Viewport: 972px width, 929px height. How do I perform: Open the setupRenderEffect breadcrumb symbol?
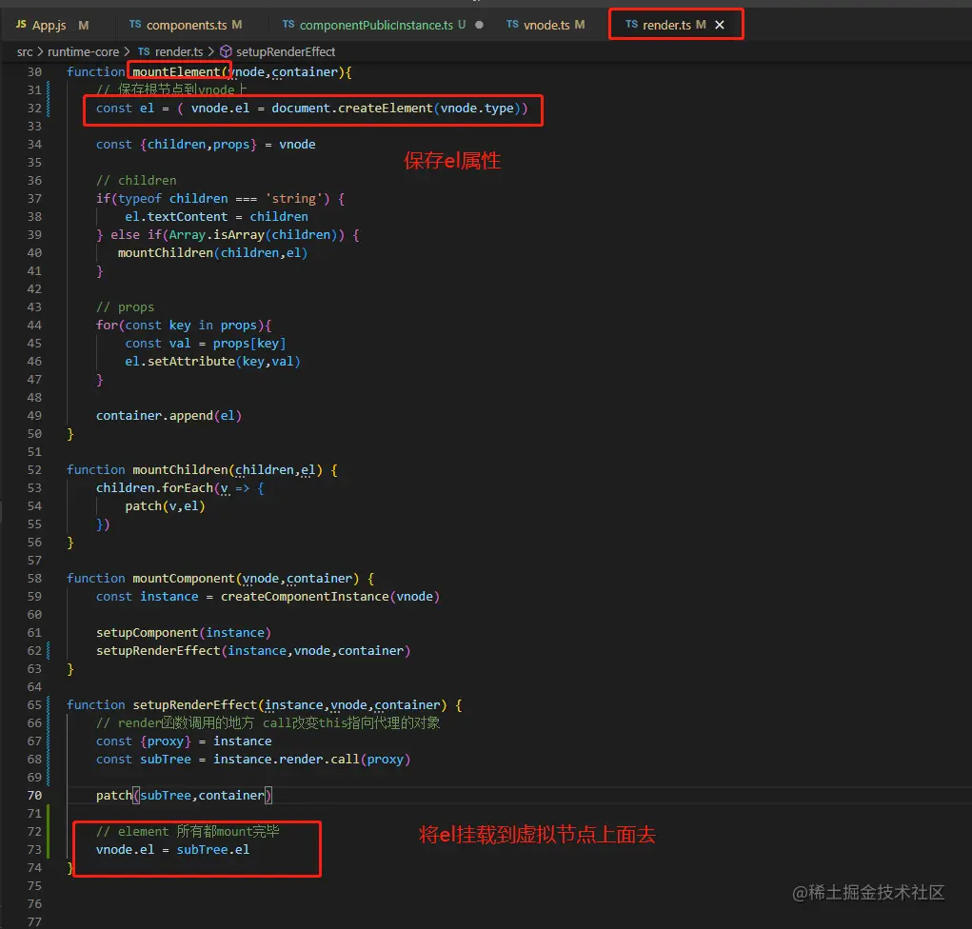point(286,51)
